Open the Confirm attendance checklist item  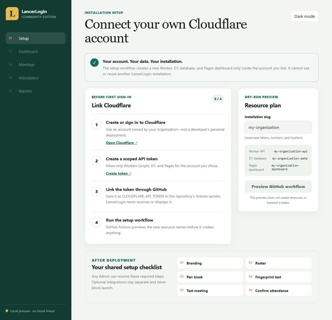pyautogui.click(x=279, y=290)
